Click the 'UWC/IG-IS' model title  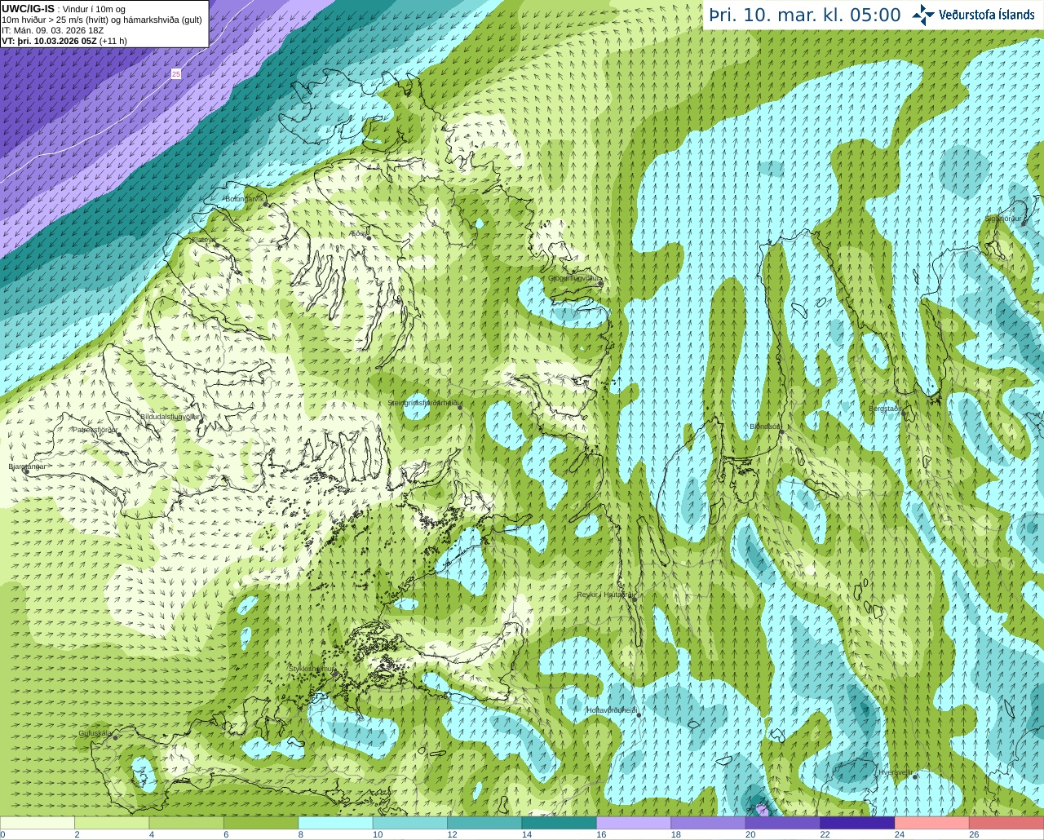coord(28,8)
